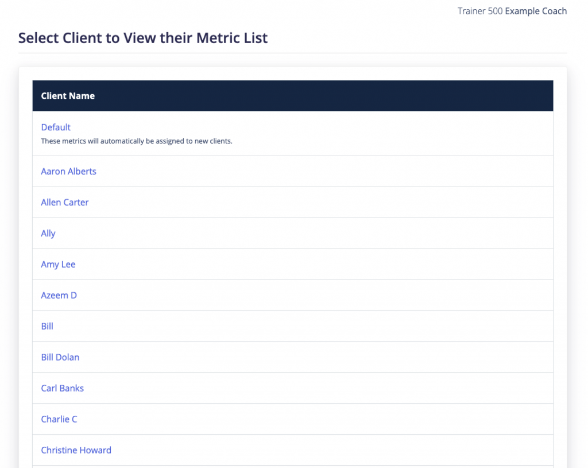
Task: View Christine Howard's metric list
Action: 76,450
